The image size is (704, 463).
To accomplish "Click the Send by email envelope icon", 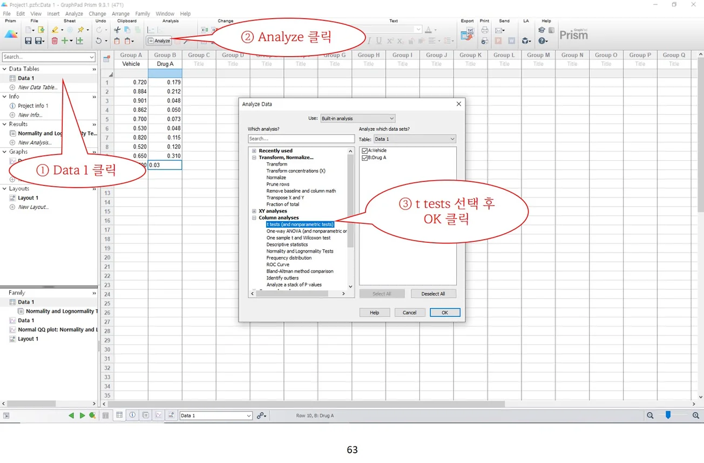I will (499, 30).
